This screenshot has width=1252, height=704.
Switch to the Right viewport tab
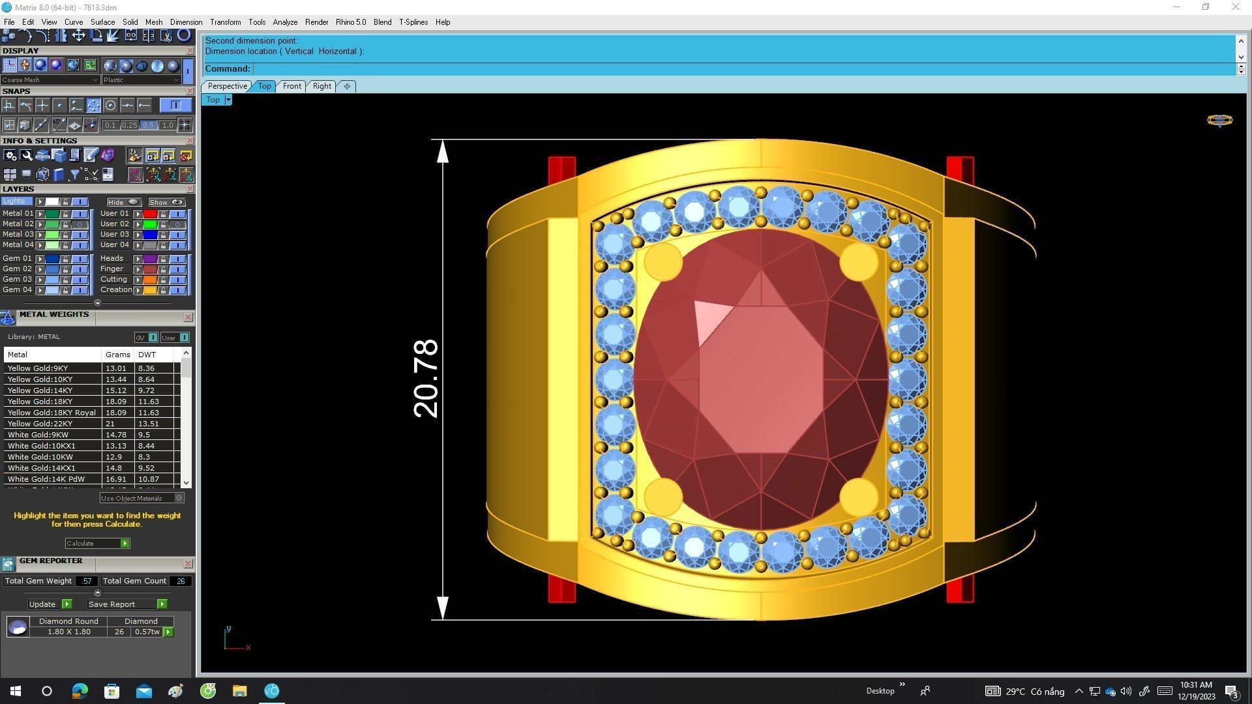tap(321, 86)
